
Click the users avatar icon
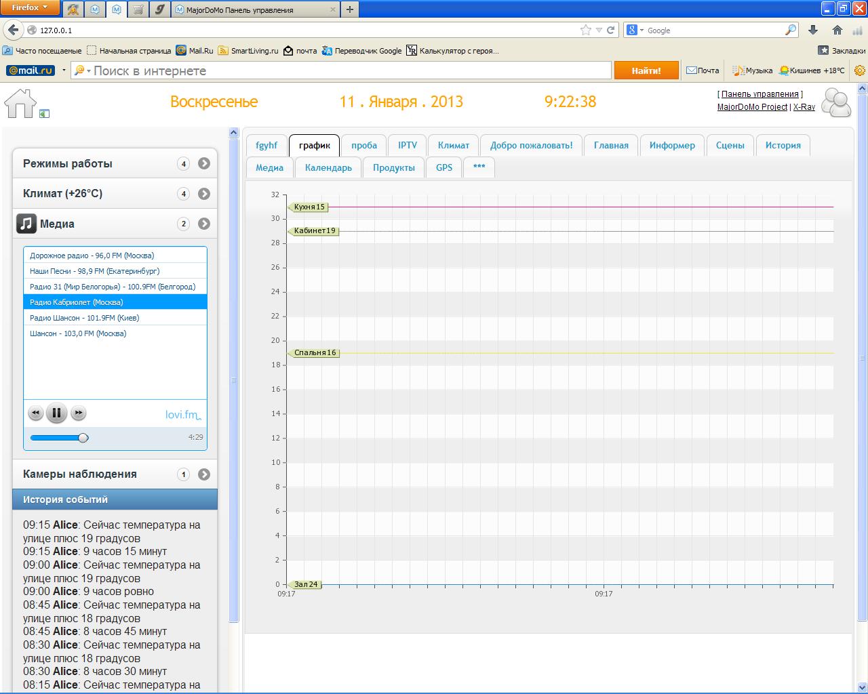pyautogui.click(x=836, y=103)
